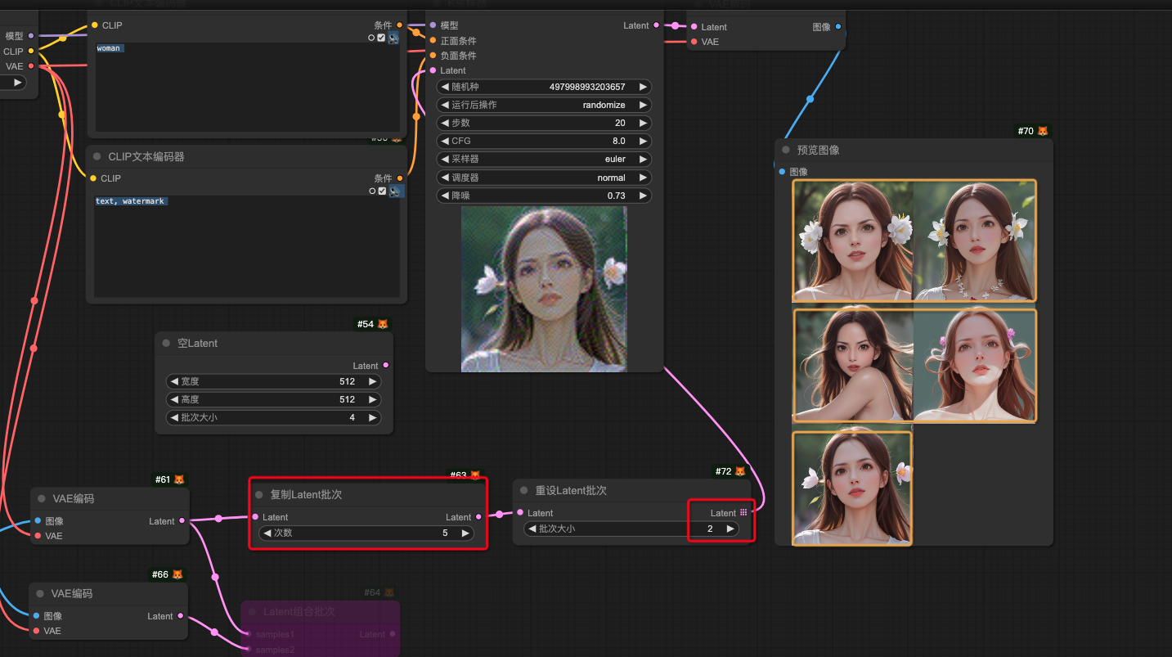1172x657 pixels.
Task: Increase 批次大小 in 重设Latent批次 with right arrow
Action: point(730,529)
